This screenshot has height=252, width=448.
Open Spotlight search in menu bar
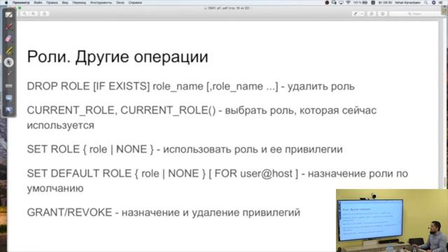coord(426,3)
